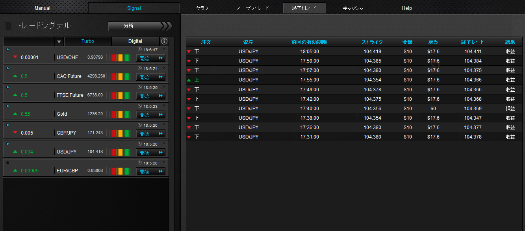Start the GBP/JPY trade with 開始
This screenshot has width=525, height=231.
click(151, 134)
